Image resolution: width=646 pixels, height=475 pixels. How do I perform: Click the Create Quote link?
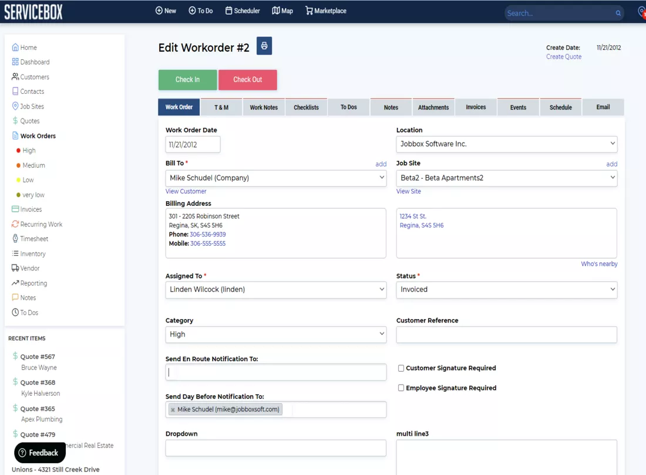(x=564, y=57)
